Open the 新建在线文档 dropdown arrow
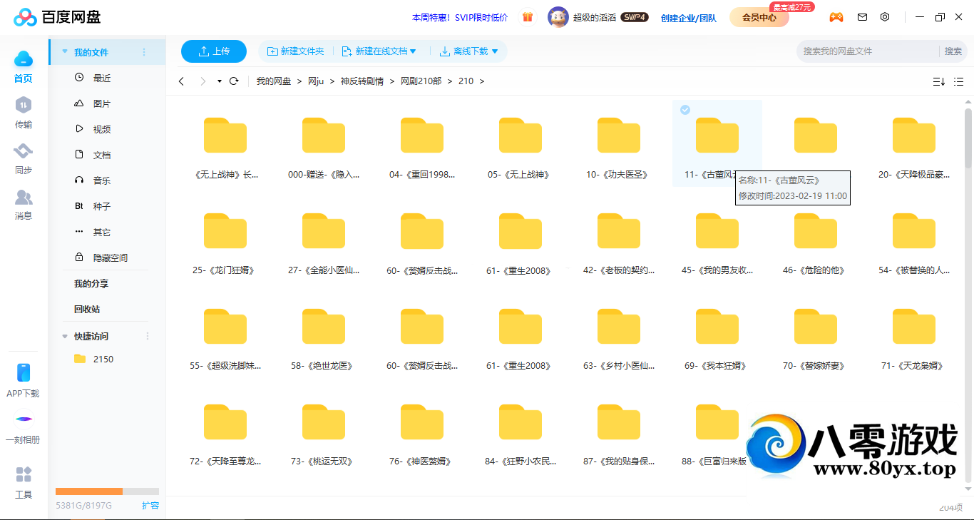 pyautogui.click(x=413, y=51)
